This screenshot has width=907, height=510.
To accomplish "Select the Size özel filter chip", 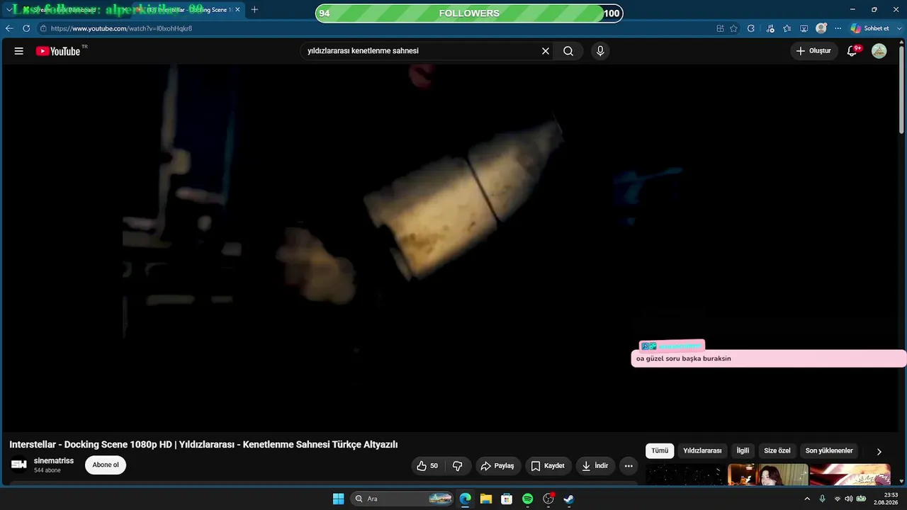I will coord(777,451).
